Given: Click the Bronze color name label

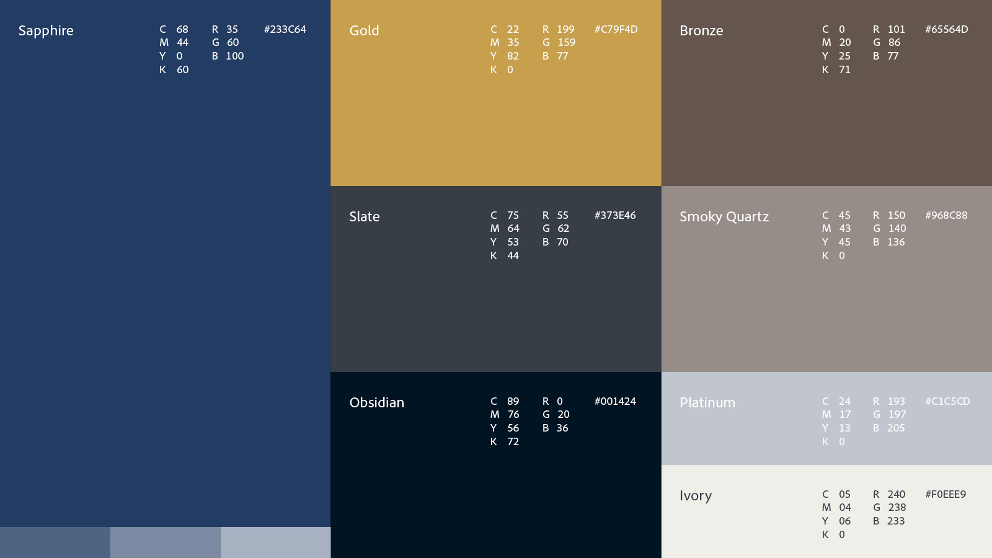Looking at the screenshot, I should pos(701,30).
